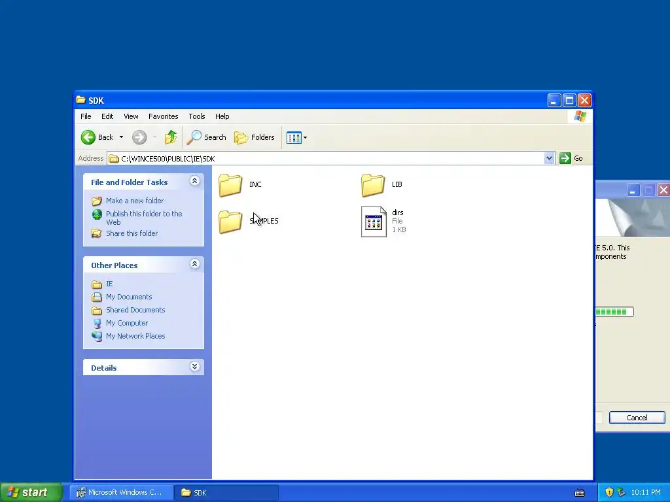Open the Edit menu
This screenshot has width=670, height=502.
coord(107,116)
